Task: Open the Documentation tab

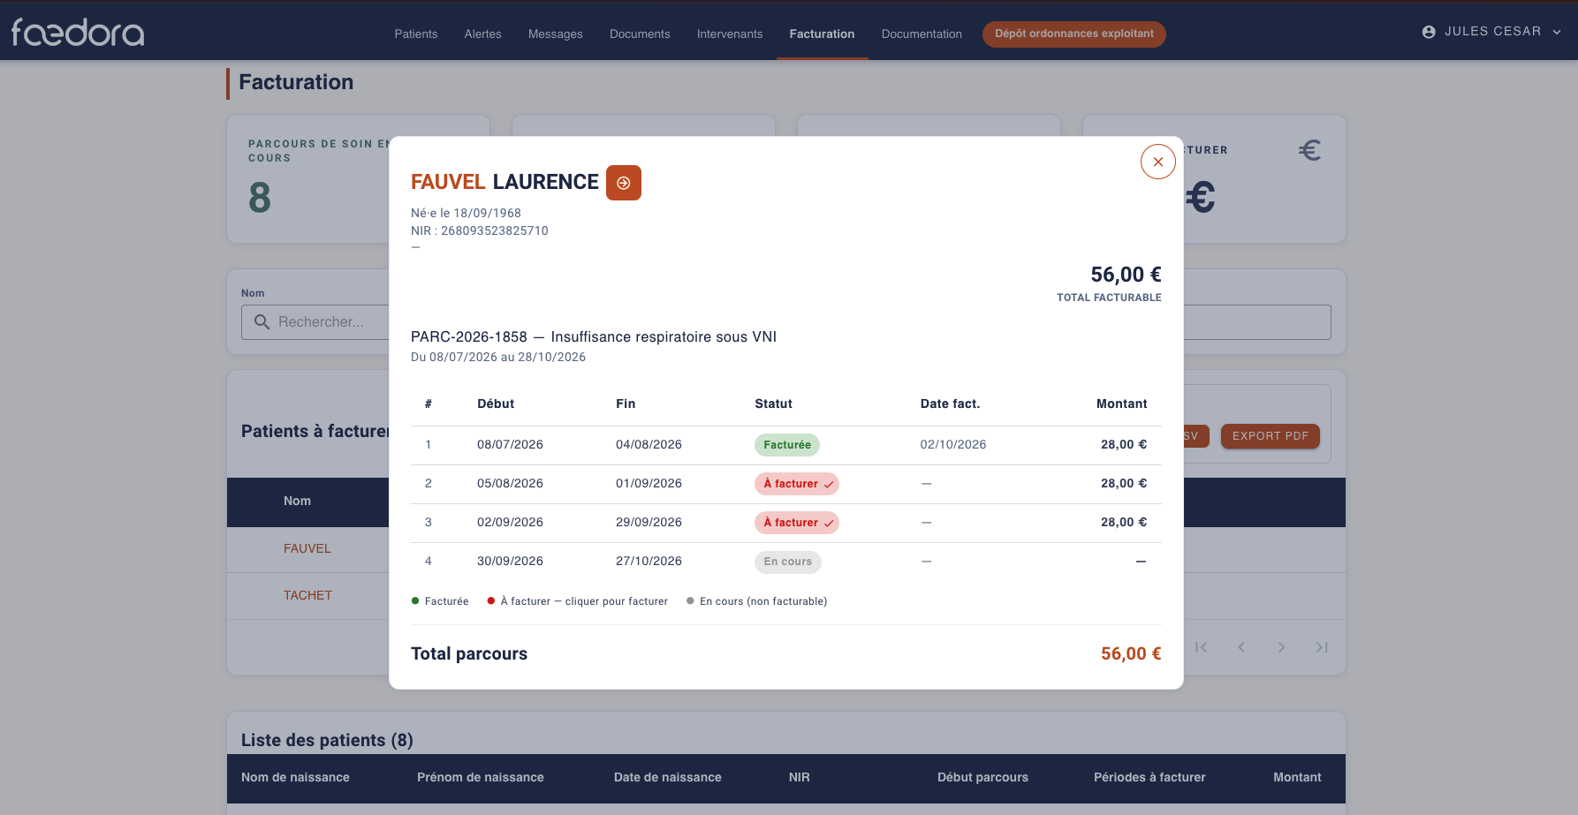Action: pos(922,34)
